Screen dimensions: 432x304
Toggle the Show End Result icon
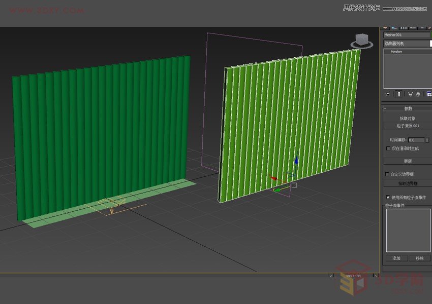398,93
